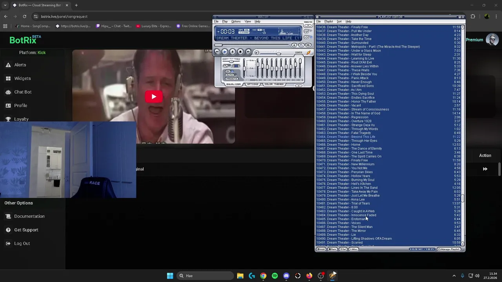Switch to the Options tab in WACUP drawer
The height and width of the screenshot is (282, 502).
pyautogui.click(x=253, y=84)
